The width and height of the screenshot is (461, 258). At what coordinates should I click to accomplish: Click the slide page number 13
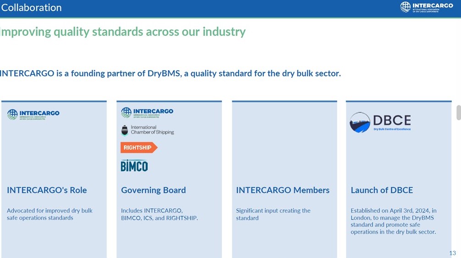tap(452, 253)
